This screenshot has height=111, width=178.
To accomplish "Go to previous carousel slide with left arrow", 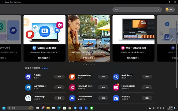I will pyautogui.click(x=7, y=38).
